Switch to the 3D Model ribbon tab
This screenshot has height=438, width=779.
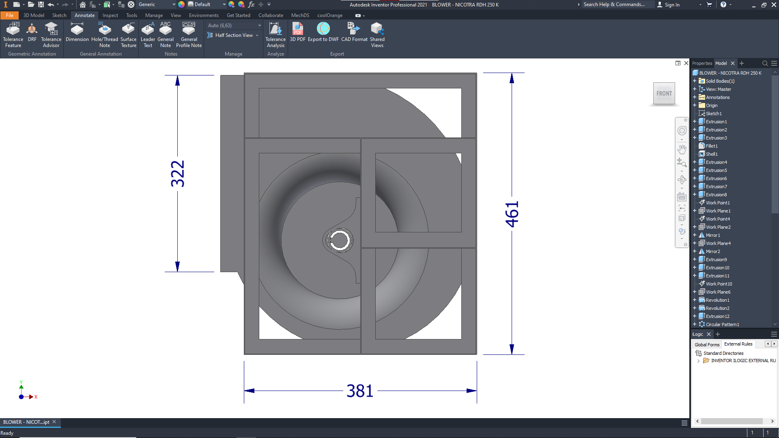[x=34, y=15]
